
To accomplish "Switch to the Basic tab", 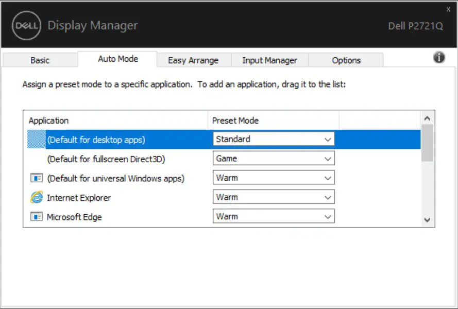I will (x=40, y=60).
